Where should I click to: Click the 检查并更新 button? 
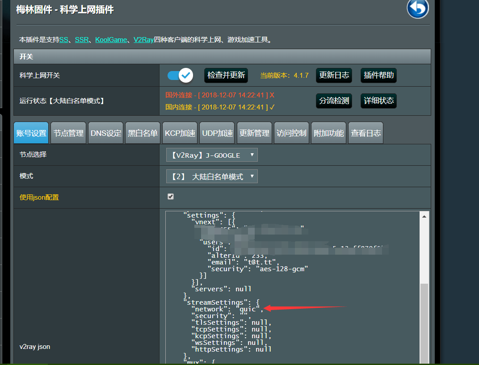226,75
